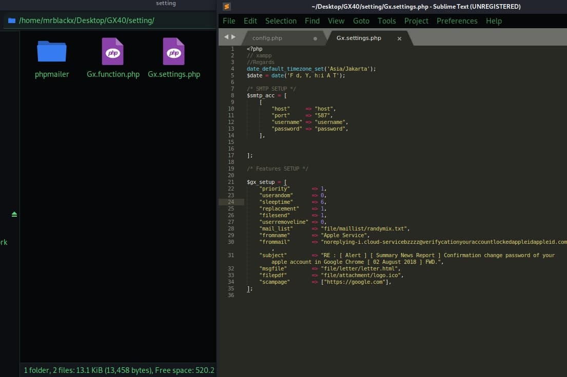Click the folder icon in path bar
The height and width of the screenshot is (377, 567).
pyautogui.click(x=12, y=20)
